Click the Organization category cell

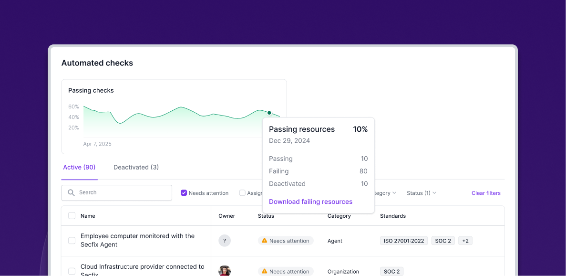343,271
